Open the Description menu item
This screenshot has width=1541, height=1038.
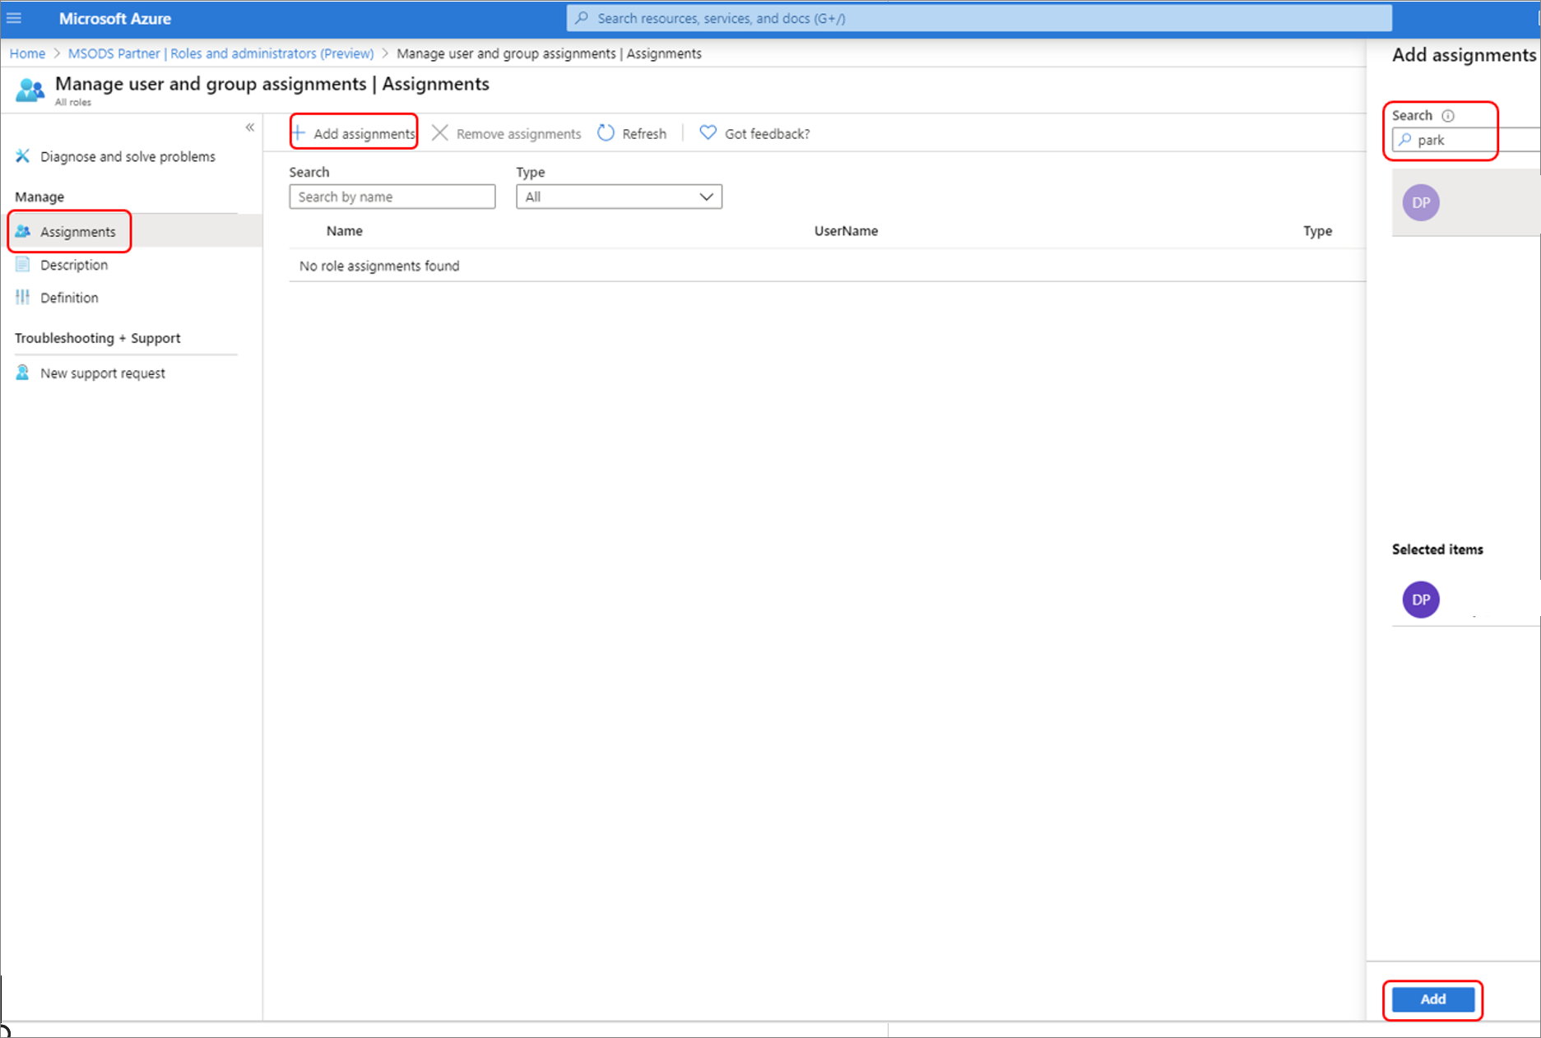pyautogui.click(x=74, y=265)
